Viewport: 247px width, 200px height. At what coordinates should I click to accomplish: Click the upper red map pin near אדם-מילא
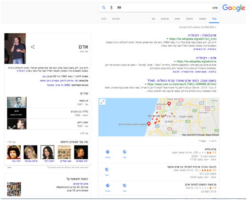pyautogui.click(x=169, y=104)
